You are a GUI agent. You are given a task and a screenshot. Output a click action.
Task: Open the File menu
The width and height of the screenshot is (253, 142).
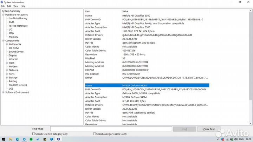point(3,6)
